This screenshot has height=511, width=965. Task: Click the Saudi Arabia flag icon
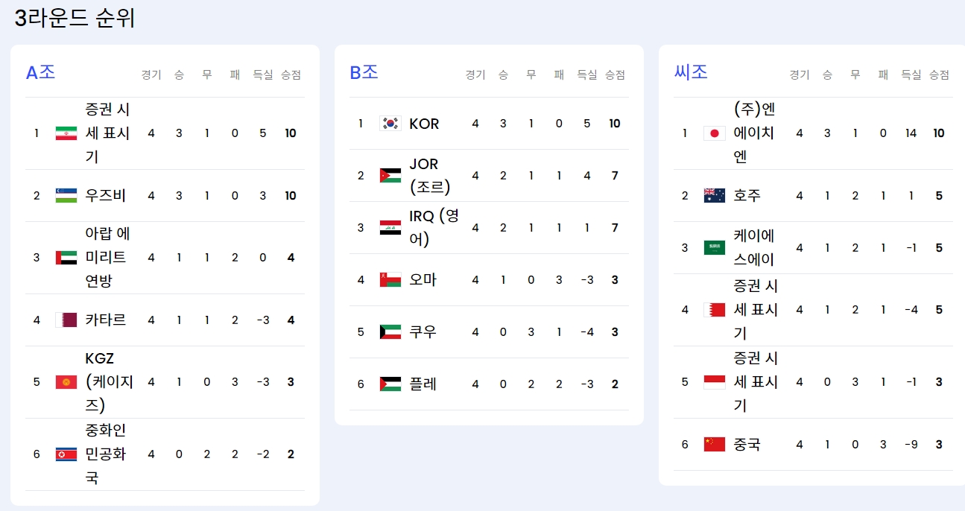click(715, 248)
